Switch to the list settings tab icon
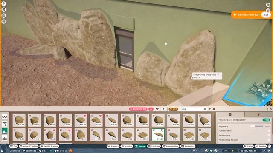This screenshot has height=153, width=273. [230, 114]
